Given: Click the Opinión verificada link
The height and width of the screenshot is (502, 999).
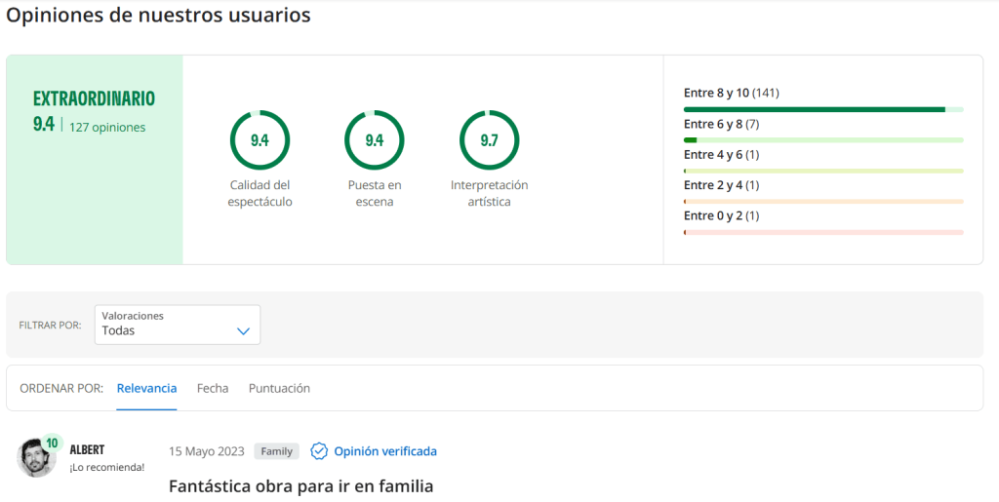Looking at the screenshot, I should 385,451.
